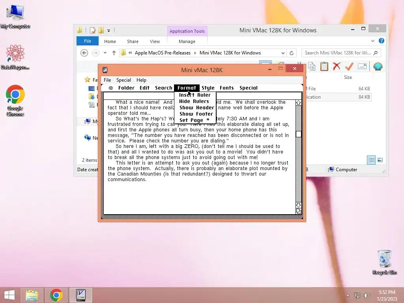Open the Style menu in the emulated Mac

(x=208, y=88)
